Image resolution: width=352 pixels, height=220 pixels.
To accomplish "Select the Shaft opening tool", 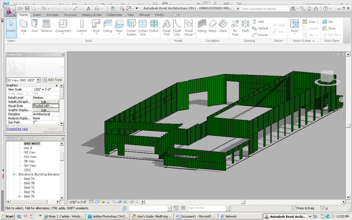I will tap(246, 26).
